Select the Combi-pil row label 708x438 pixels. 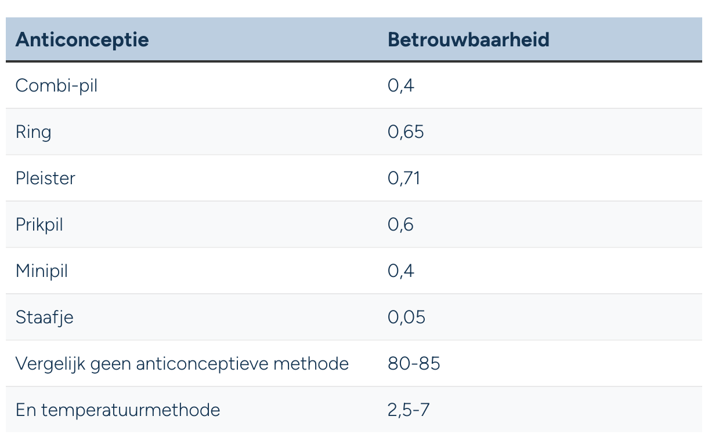coord(56,86)
